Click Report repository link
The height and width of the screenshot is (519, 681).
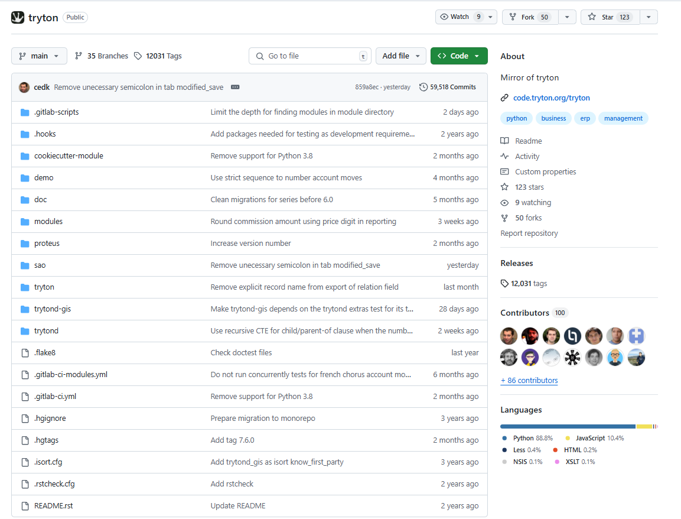pyautogui.click(x=529, y=233)
